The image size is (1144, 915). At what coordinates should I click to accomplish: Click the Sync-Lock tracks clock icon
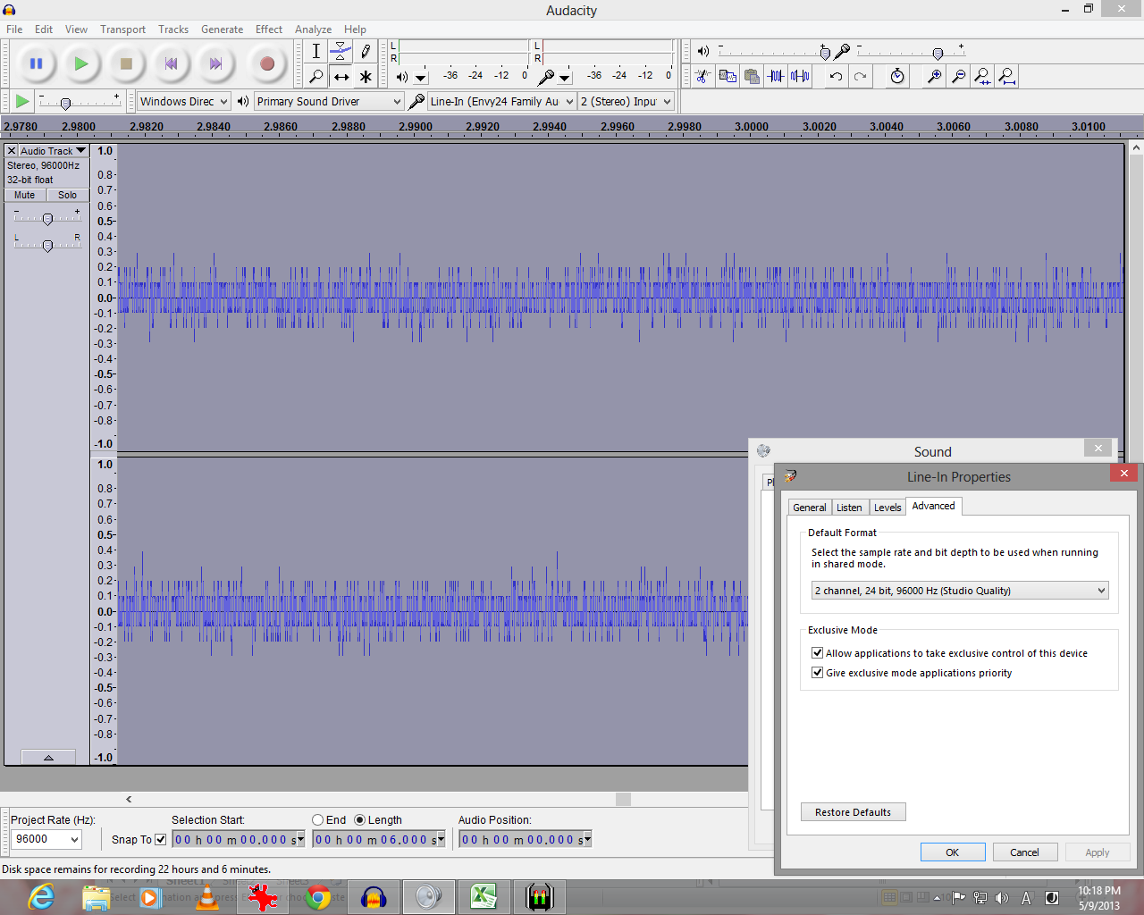coord(897,76)
